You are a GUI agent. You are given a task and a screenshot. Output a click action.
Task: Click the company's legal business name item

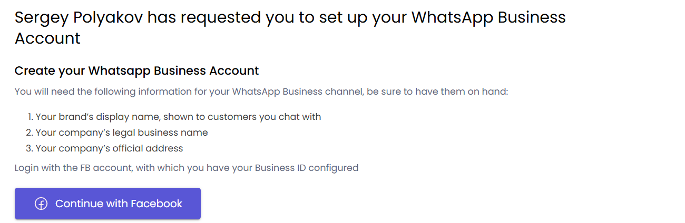coord(121,133)
